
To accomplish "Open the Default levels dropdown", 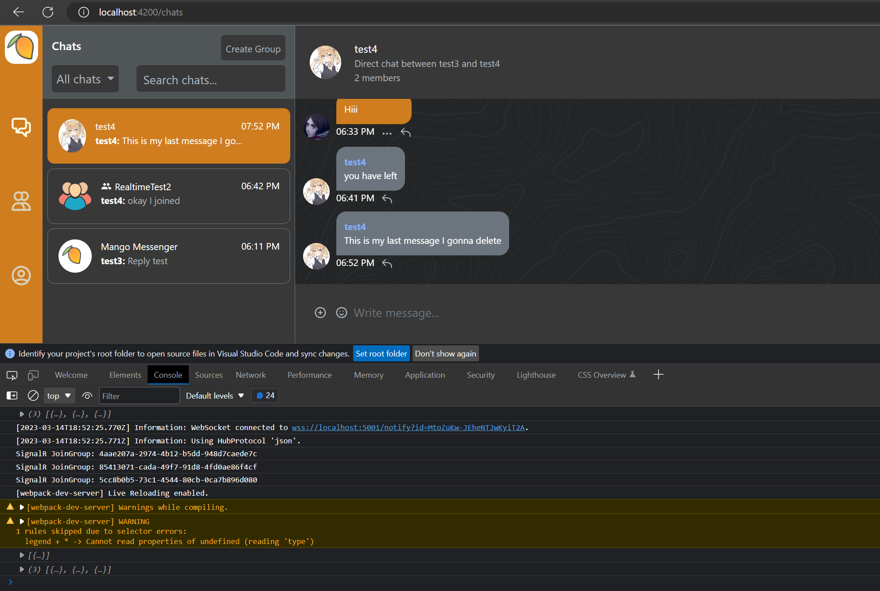I will (215, 395).
